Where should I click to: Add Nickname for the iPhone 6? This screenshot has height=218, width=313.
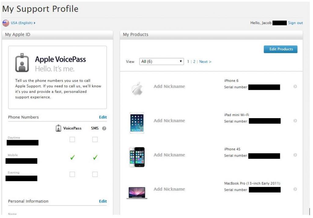(x=169, y=86)
